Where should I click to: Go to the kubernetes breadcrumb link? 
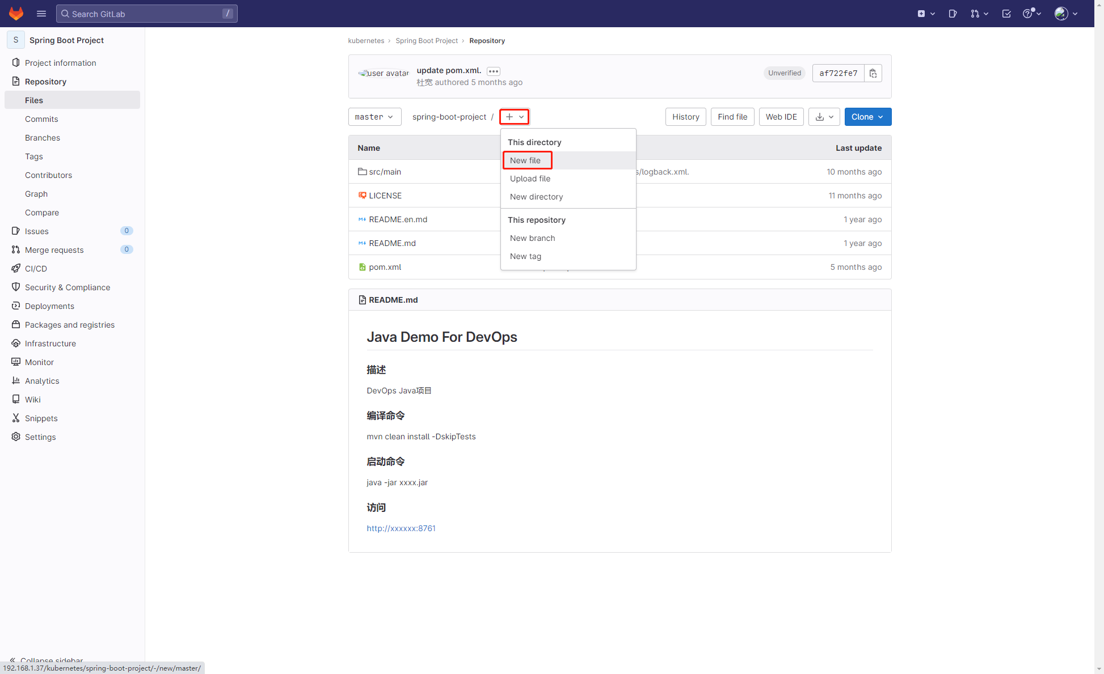(366, 41)
